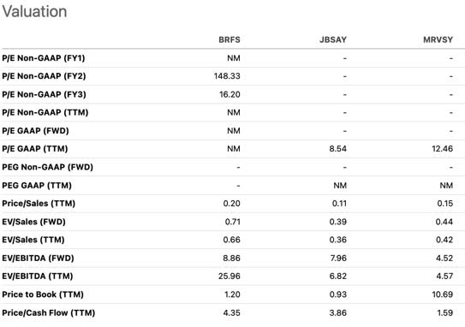
Task: Click the P/E Non-GAAP (FY3) row label
Action: (44, 94)
